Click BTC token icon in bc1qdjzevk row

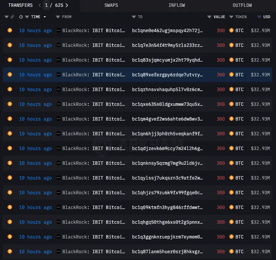[231, 148]
